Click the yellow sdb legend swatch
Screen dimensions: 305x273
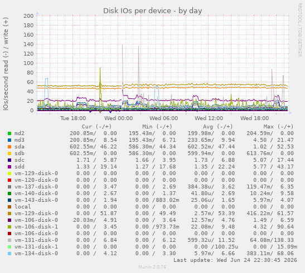tap(9, 153)
